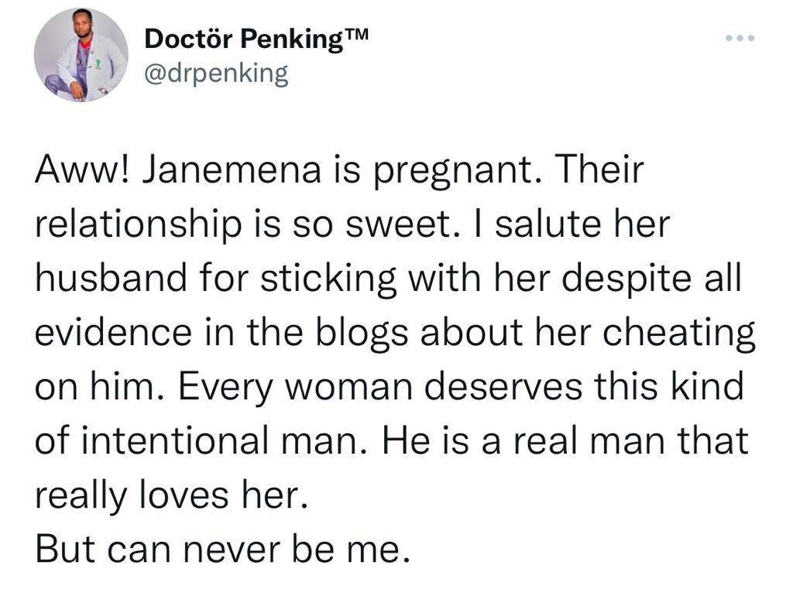
Task: Click the word 'intentional' in the tweet
Action: pos(174,440)
